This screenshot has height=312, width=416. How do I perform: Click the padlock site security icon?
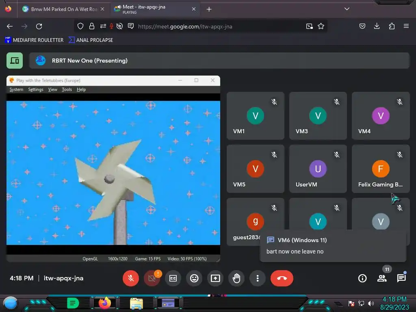pyautogui.click(x=92, y=26)
